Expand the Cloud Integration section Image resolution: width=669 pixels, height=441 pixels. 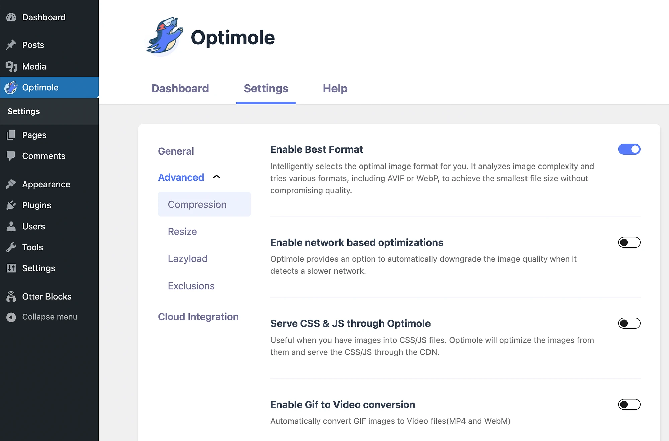point(197,316)
